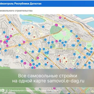The width and height of the screenshot is (94, 94).
Task: Click the heading ending in "строительства" above the map
Action: (16, 11)
